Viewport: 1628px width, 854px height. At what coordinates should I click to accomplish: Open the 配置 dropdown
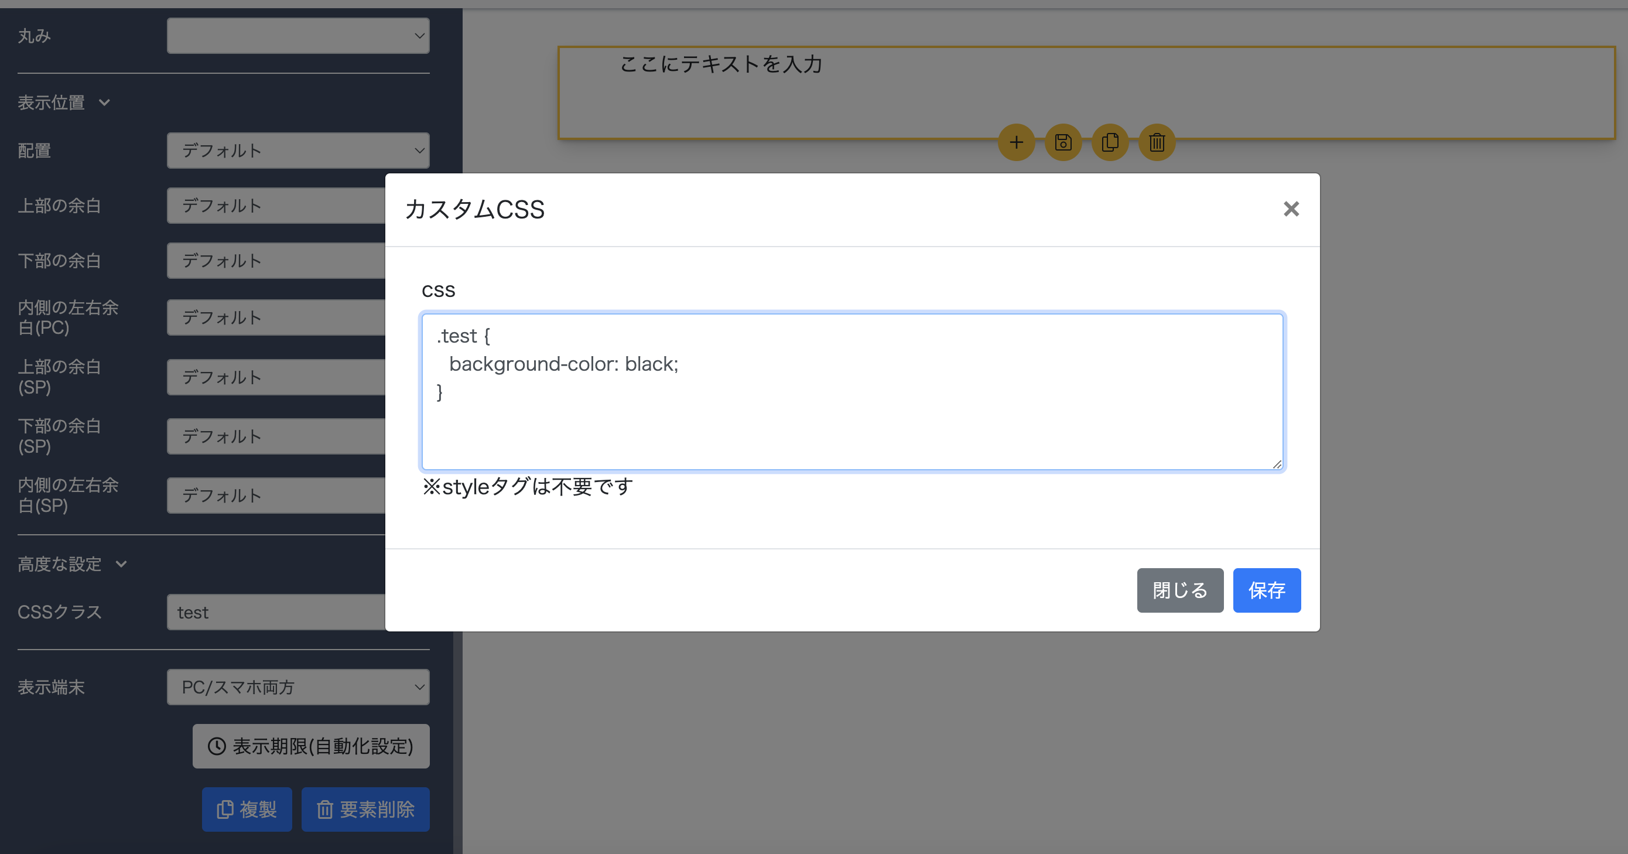point(297,151)
